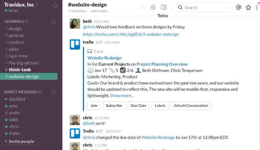Open Website Redesign card title link
This screenshot has width=260, height=150.
click(x=105, y=58)
